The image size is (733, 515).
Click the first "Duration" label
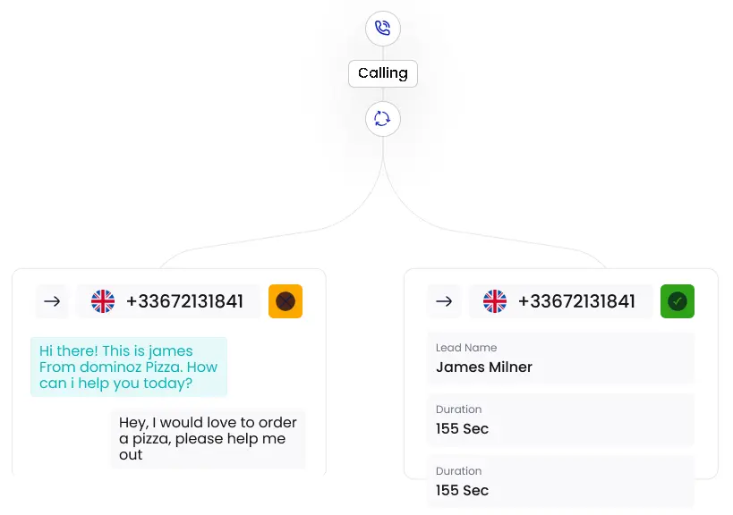pos(459,409)
